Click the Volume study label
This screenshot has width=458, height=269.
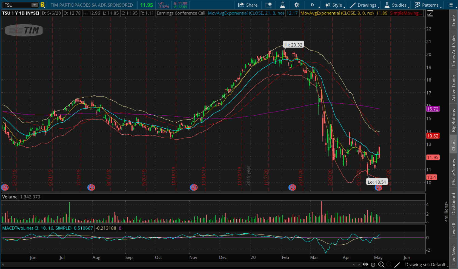pyautogui.click(x=10, y=197)
